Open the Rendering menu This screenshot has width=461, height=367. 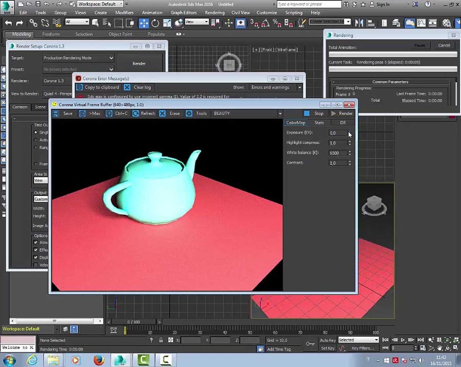click(x=214, y=13)
